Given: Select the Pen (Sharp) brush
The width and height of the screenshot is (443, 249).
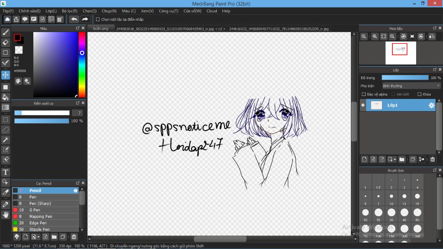Looking at the screenshot, I should [x=45, y=204].
